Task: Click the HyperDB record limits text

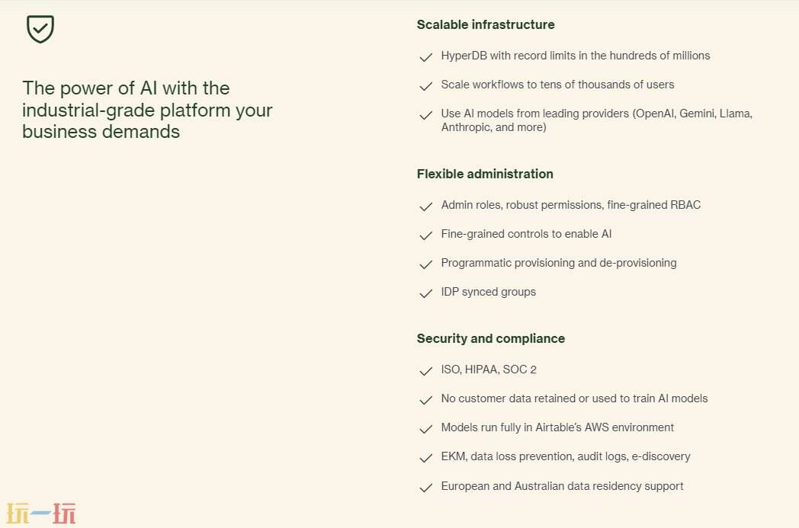Action: [x=576, y=56]
